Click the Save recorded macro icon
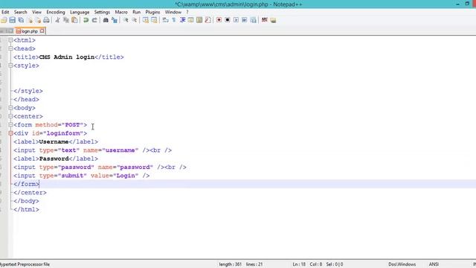 253,20
